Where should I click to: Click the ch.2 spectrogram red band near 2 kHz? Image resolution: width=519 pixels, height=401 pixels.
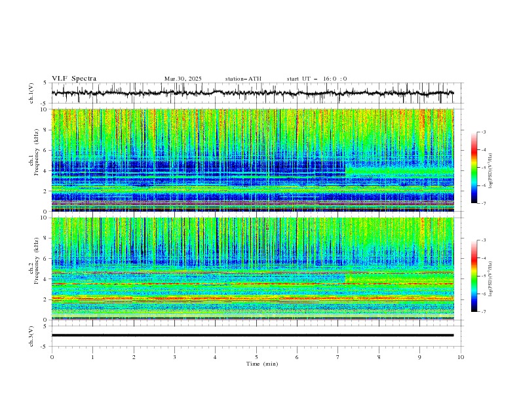[253, 299]
